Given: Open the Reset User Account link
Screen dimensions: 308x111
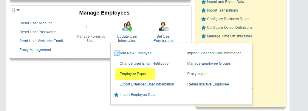Looking at the screenshot, I should pyautogui.click(x=35, y=23).
